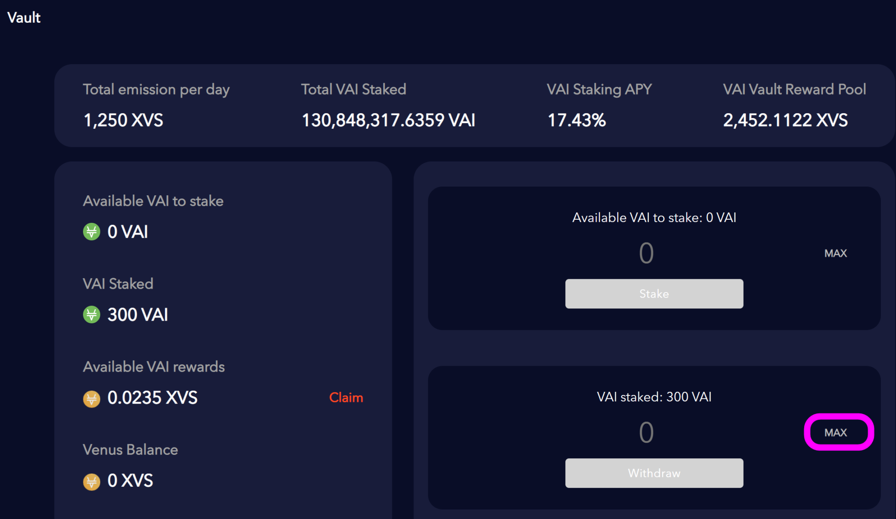Click the Stake button
Viewport: 896px width, 519px height.
click(x=654, y=294)
